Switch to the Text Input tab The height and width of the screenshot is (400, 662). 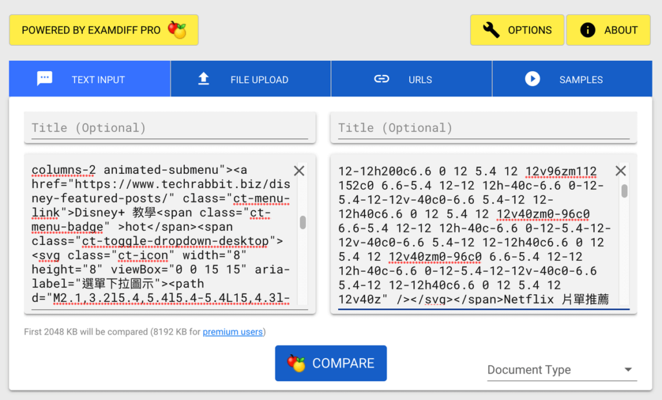pyautogui.click(x=90, y=79)
